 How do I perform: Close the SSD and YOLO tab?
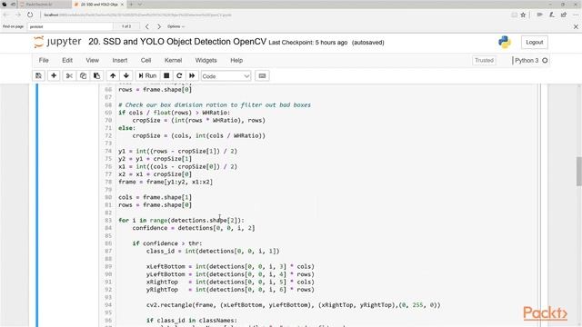122,5
